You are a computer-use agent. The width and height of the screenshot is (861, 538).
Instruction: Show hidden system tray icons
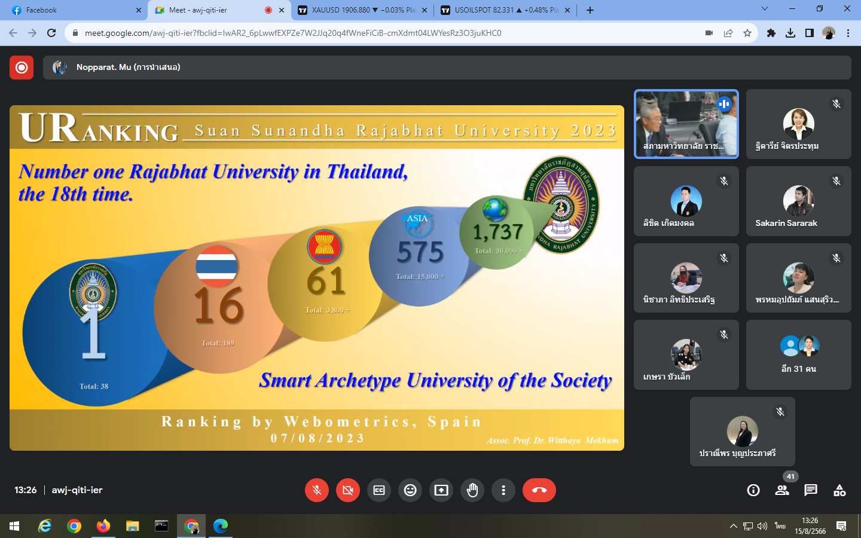[733, 526]
